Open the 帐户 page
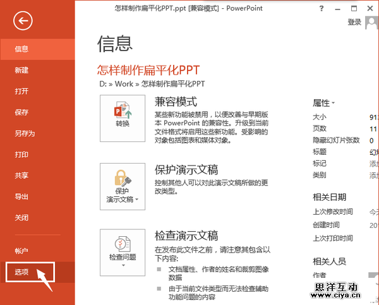This screenshot has width=379, height=305. click(21, 251)
